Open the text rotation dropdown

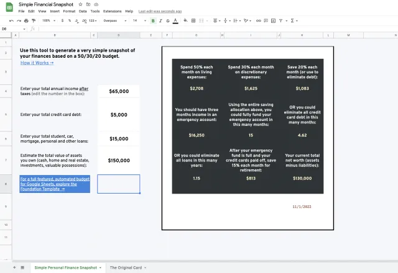(x=248, y=20)
